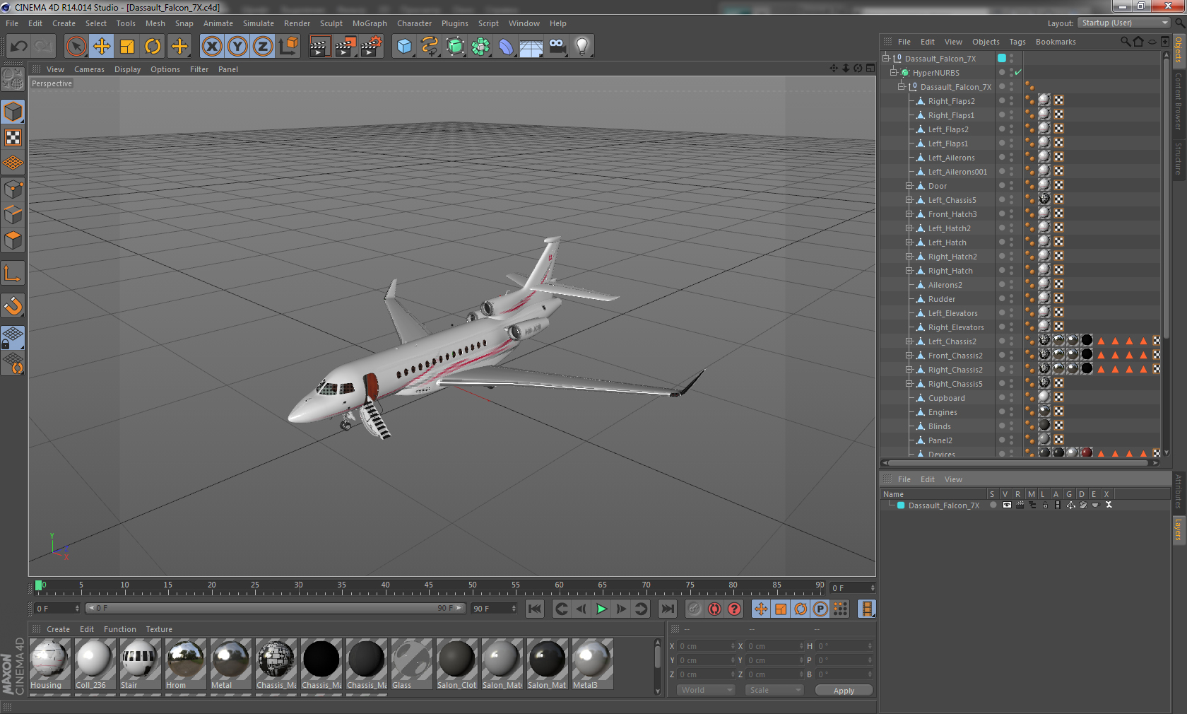This screenshot has height=714, width=1187.
Task: Activate the Rotate tool
Action: pos(153,47)
